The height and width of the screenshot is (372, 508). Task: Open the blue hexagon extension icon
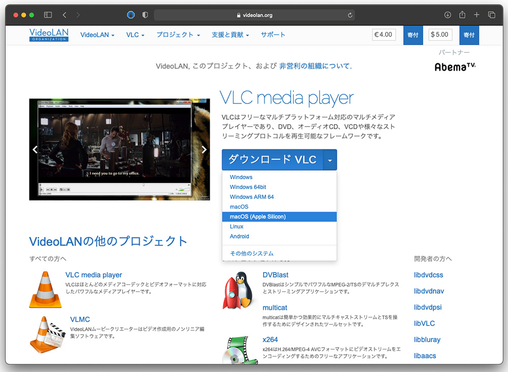point(131,15)
